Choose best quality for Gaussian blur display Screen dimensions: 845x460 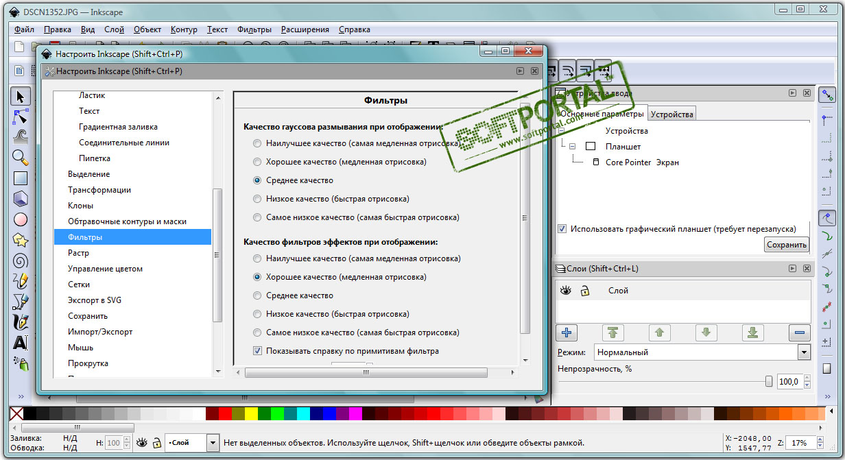coord(257,144)
